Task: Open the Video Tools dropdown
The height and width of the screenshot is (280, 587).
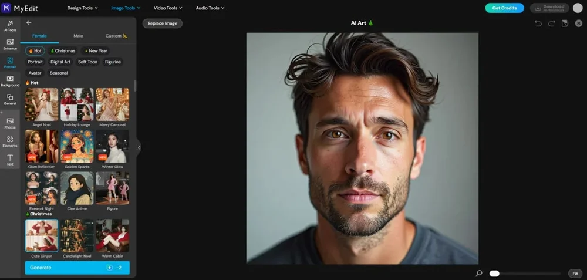Action: click(168, 8)
